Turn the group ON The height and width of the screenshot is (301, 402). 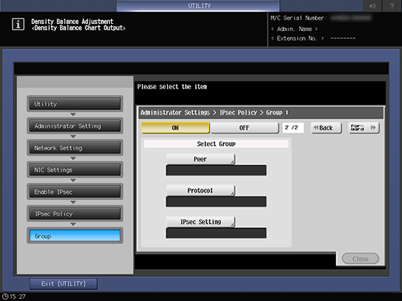(x=175, y=128)
